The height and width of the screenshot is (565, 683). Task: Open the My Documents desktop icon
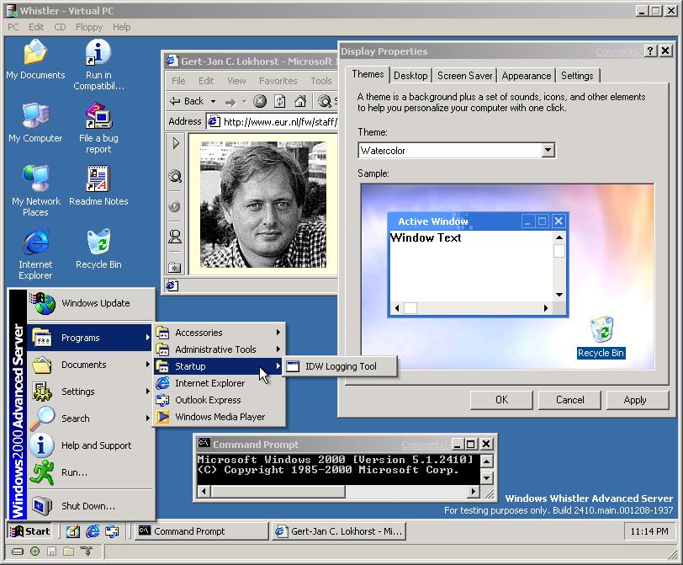tap(35, 60)
